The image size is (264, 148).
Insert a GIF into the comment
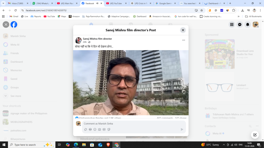(104, 129)
